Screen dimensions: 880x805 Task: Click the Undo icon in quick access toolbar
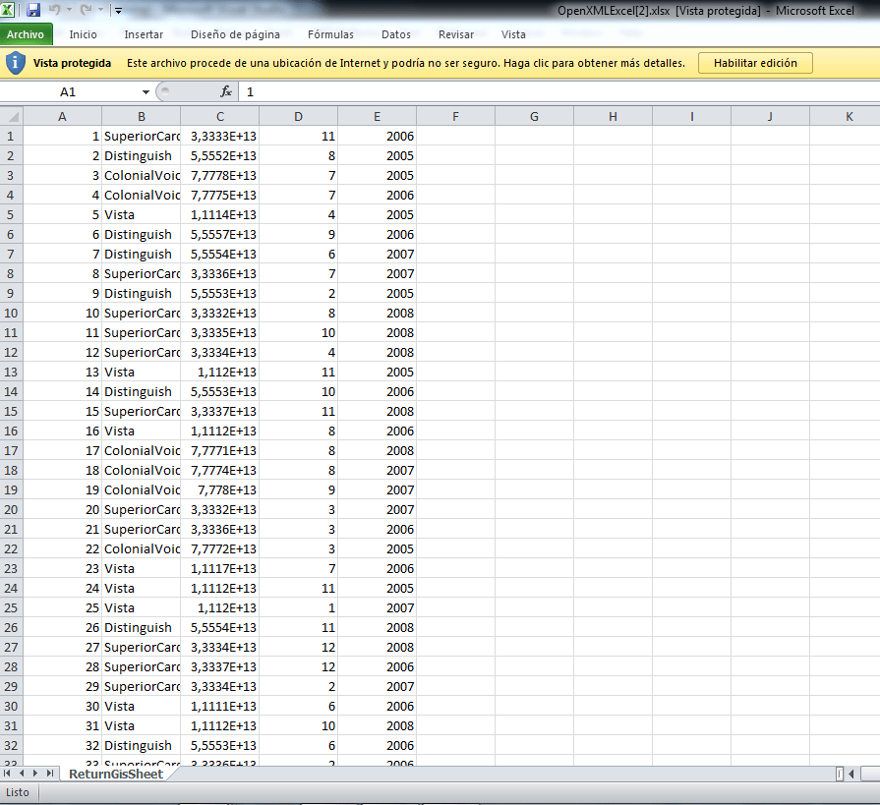(54, 10)
